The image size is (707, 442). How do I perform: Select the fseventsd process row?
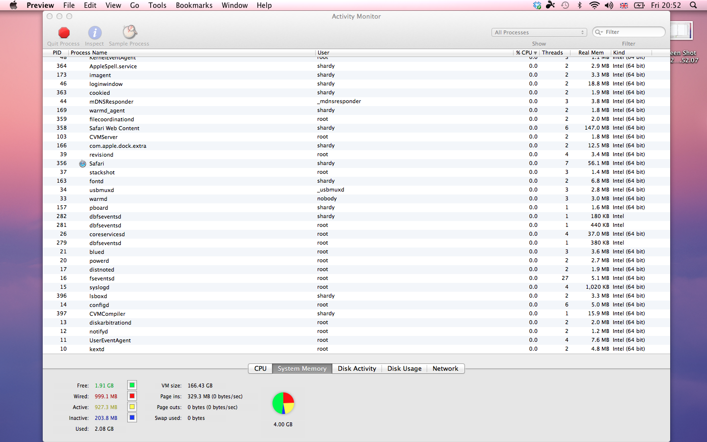(356, 278)
